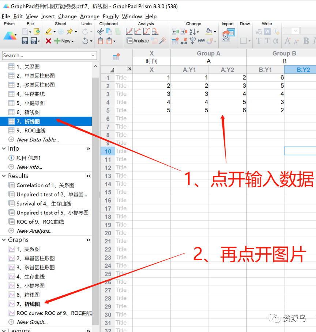The height and width of the screenshot is (332, 316).
Task: Click the change table format icon
Action: tap(175, 41)
